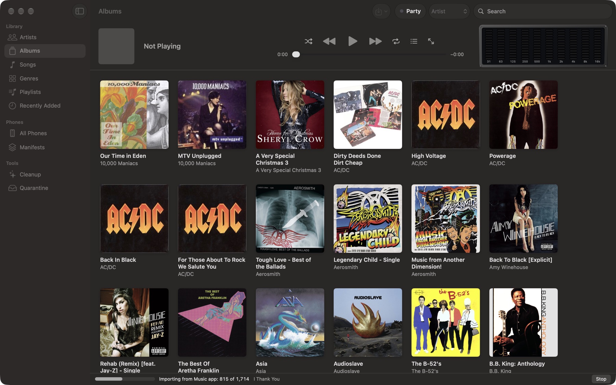Click the Albums page heading
This screenshot has height=385, width=616.
point(110,11)
